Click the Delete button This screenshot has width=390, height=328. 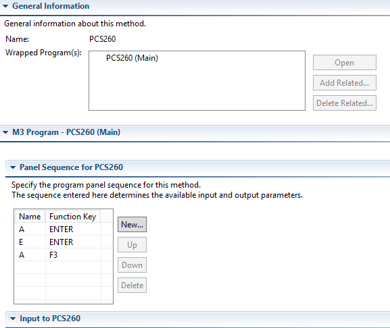pyautogui.click(x=132, y=285)
